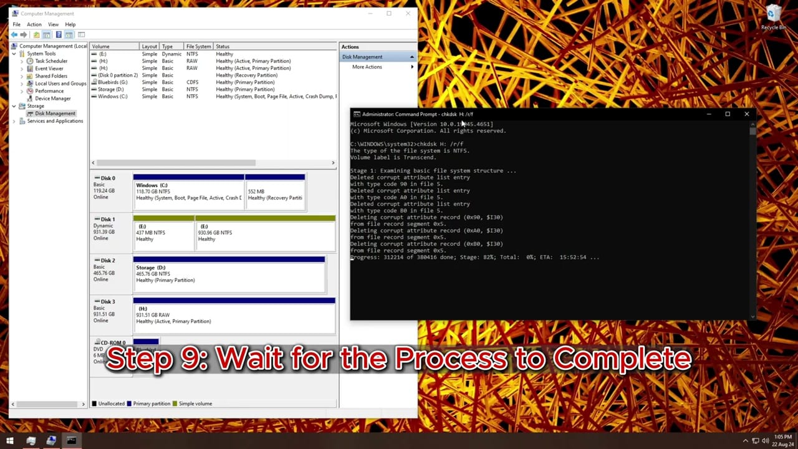Open the volume speaker tray icon
The image size is (798, 449).
click(765, 441)
